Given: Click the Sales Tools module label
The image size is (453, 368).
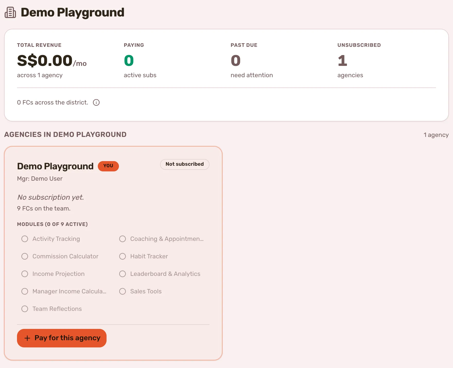Looking at the screenshot, I should point(146,291).
